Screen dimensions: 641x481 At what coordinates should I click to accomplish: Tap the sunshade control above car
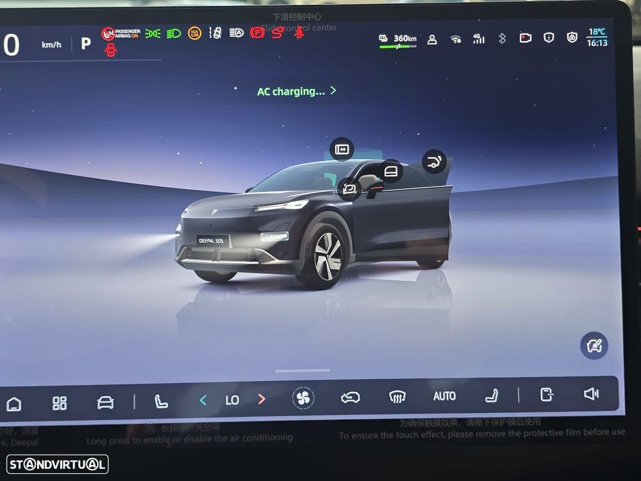pyautogui.click(x=342, y=149)
